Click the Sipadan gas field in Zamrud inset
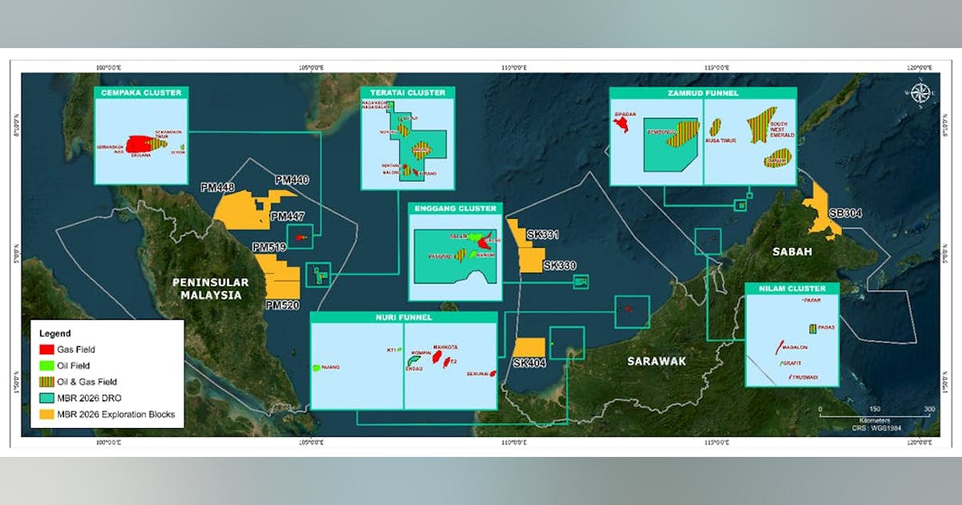The width and height of the screenshot is (962, 505). tap(622, 123)
